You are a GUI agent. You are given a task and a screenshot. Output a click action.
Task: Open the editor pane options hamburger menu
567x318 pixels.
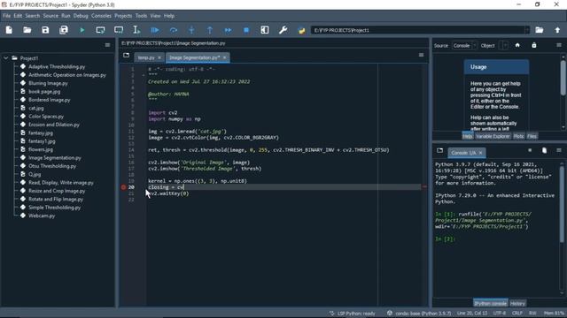click(422, 55)
